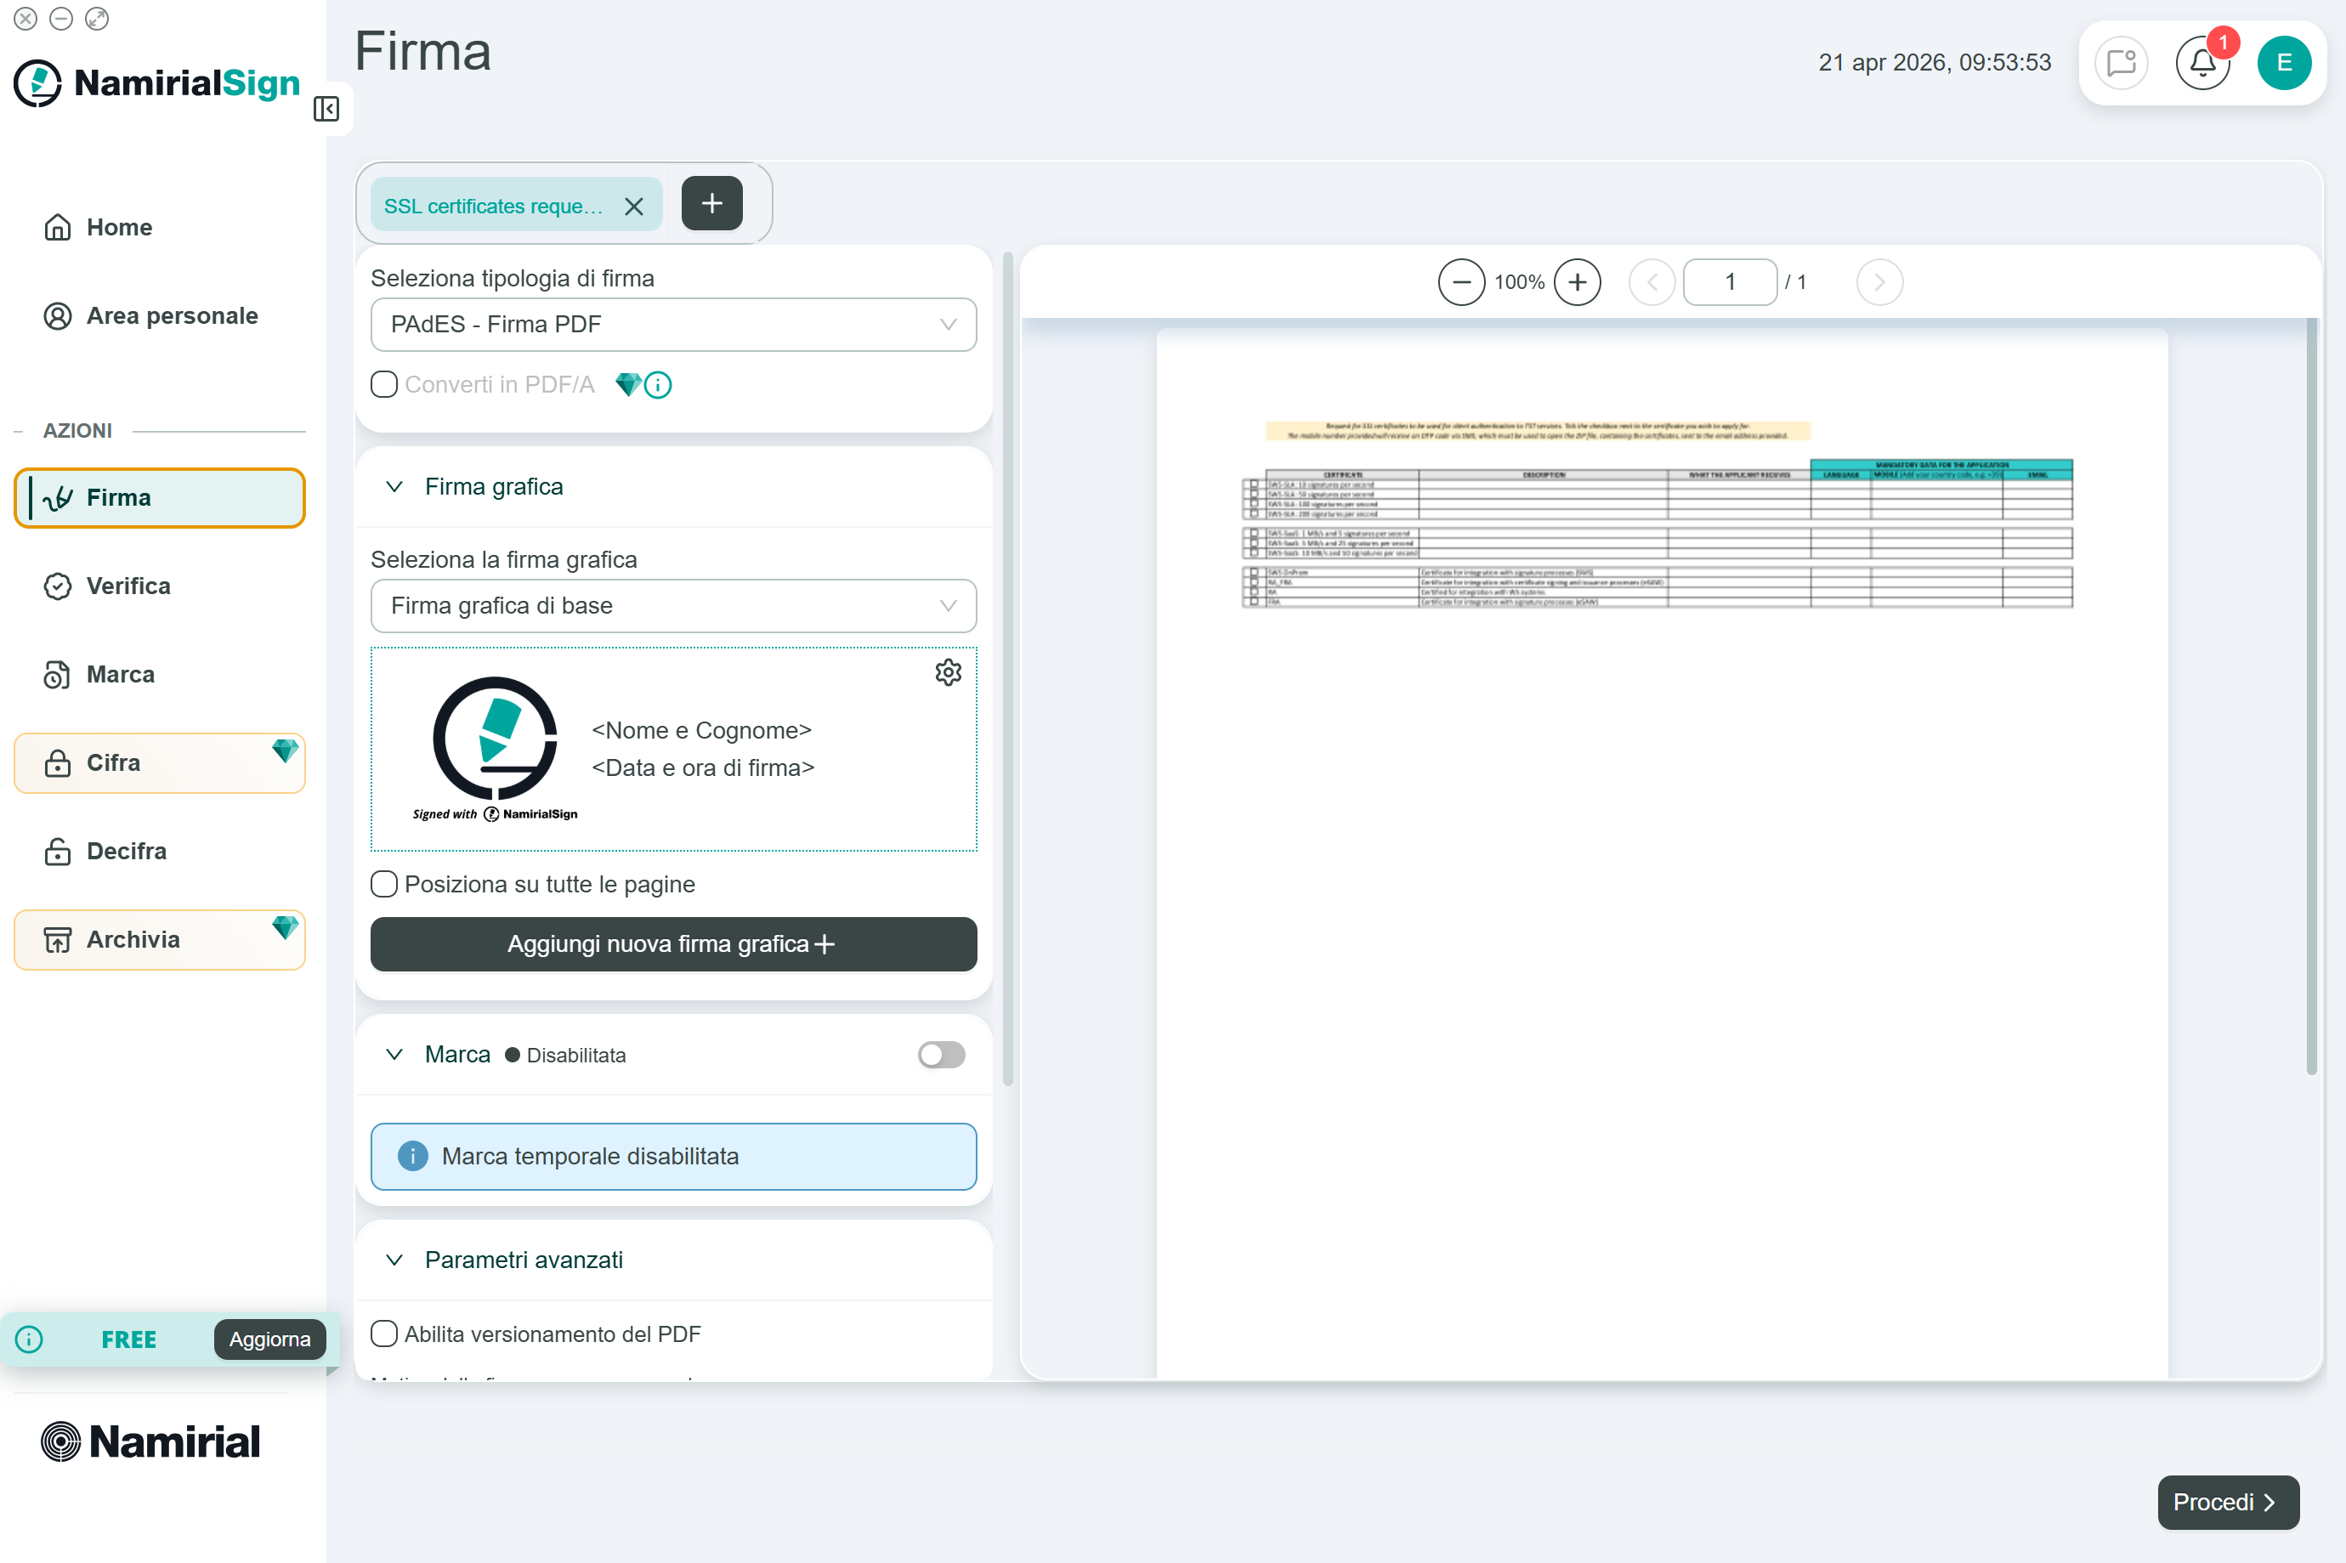
Task: Open the feedback message icon
Action: pos(2121,64)
